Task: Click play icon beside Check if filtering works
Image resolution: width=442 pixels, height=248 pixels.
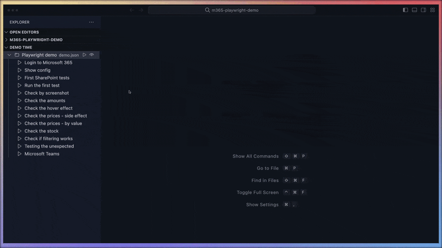Action: pyautogui.click(x=20, y=138)
